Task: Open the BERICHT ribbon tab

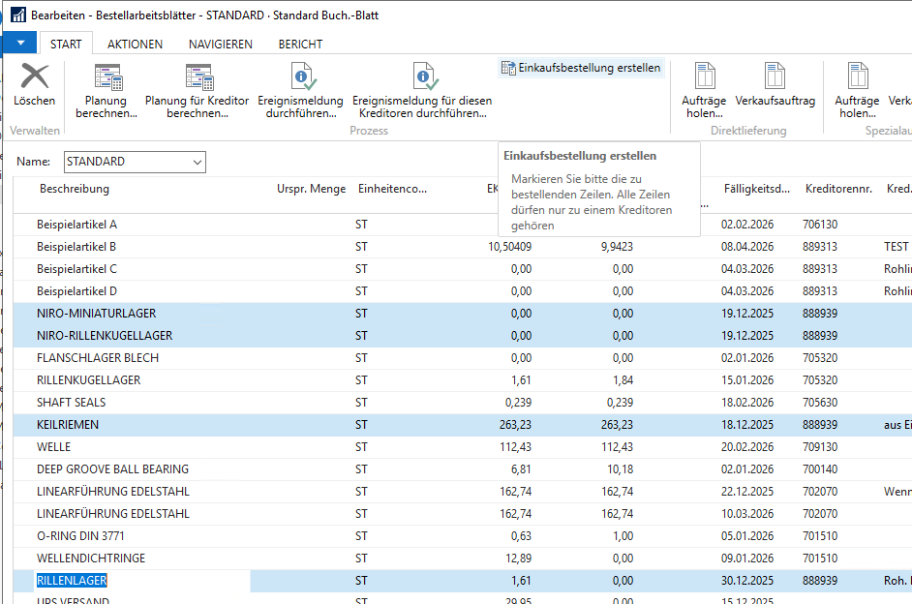Action: point(300,43)
